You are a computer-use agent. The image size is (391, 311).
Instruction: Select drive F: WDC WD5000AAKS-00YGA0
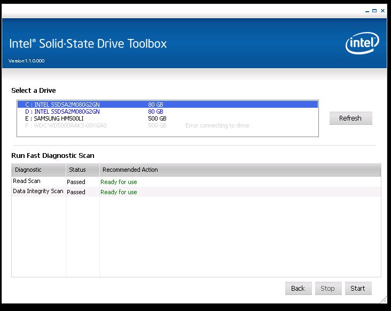point(168,125)
